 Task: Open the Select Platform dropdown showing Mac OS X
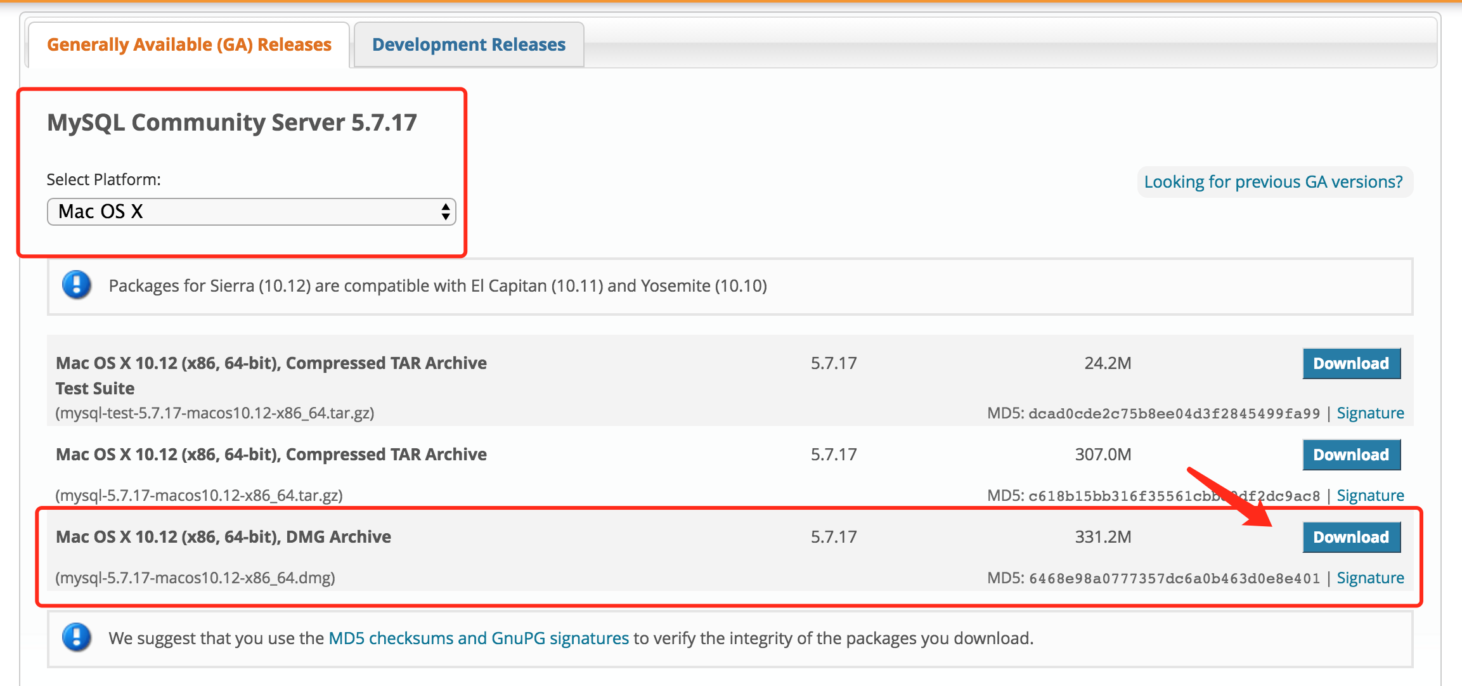pos(251,212)
